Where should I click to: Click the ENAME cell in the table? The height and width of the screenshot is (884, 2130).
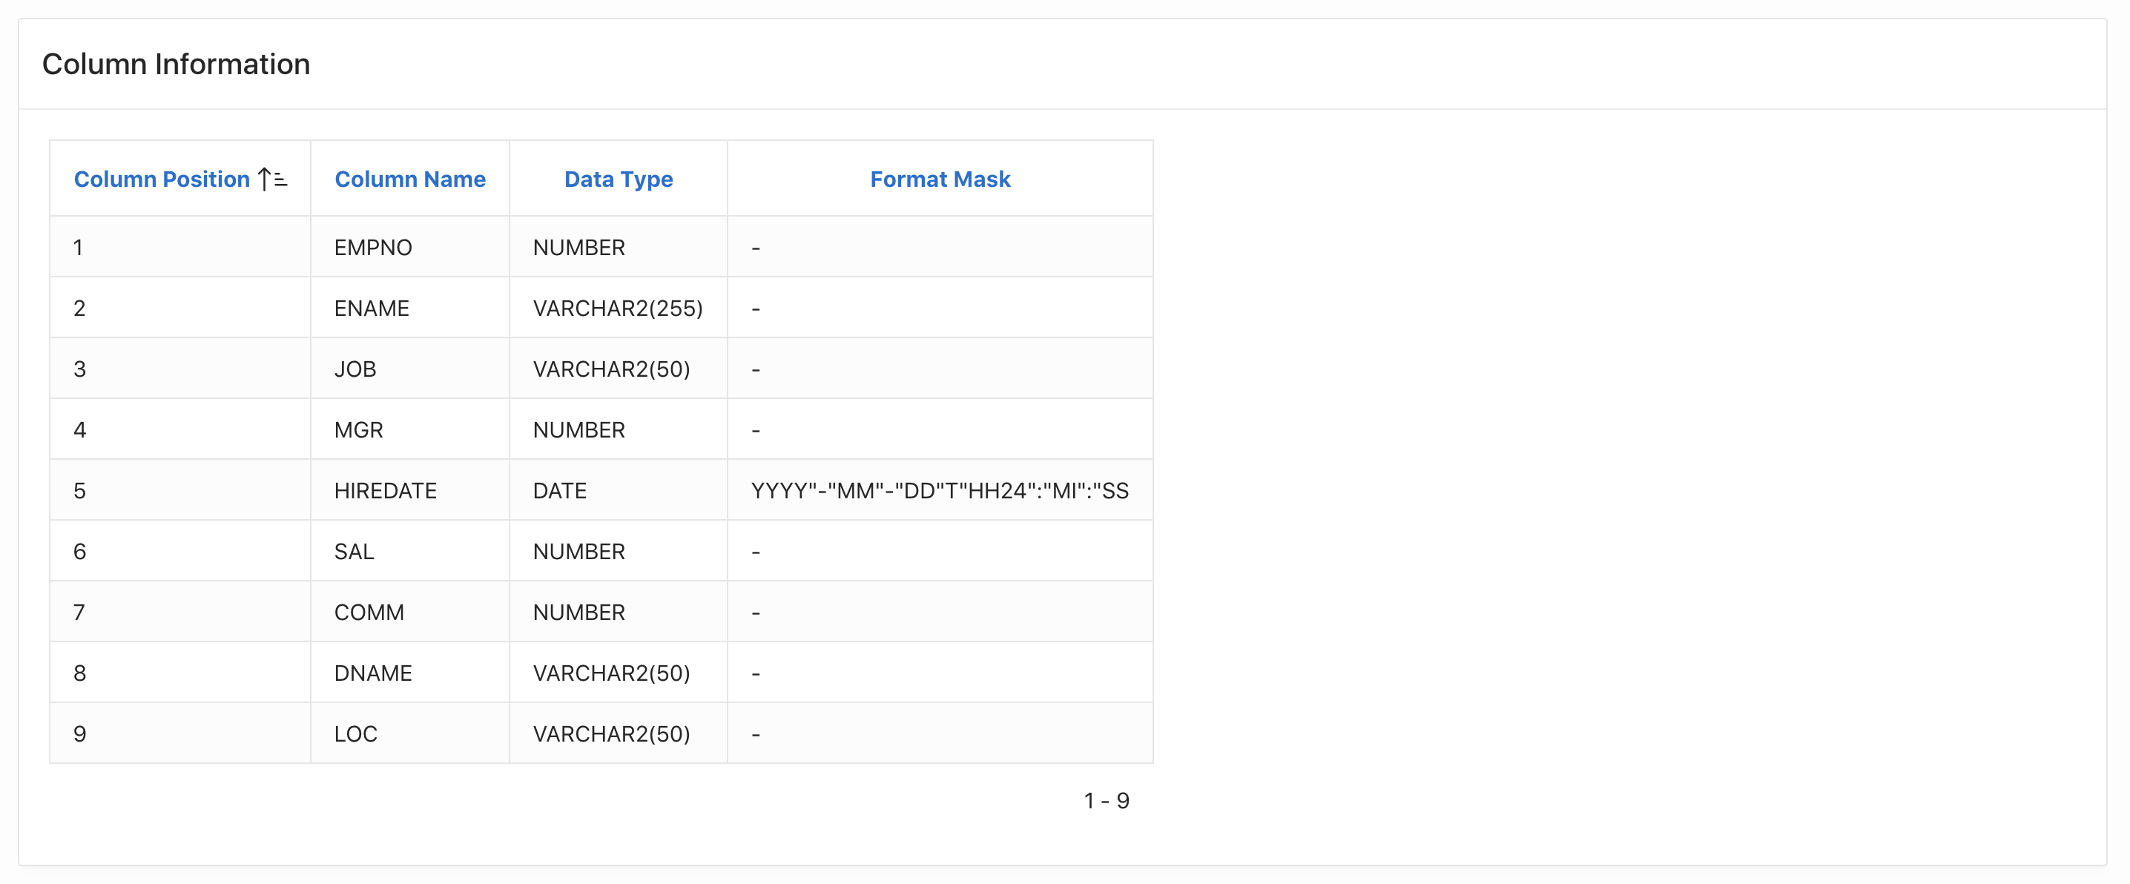point(372,309)
